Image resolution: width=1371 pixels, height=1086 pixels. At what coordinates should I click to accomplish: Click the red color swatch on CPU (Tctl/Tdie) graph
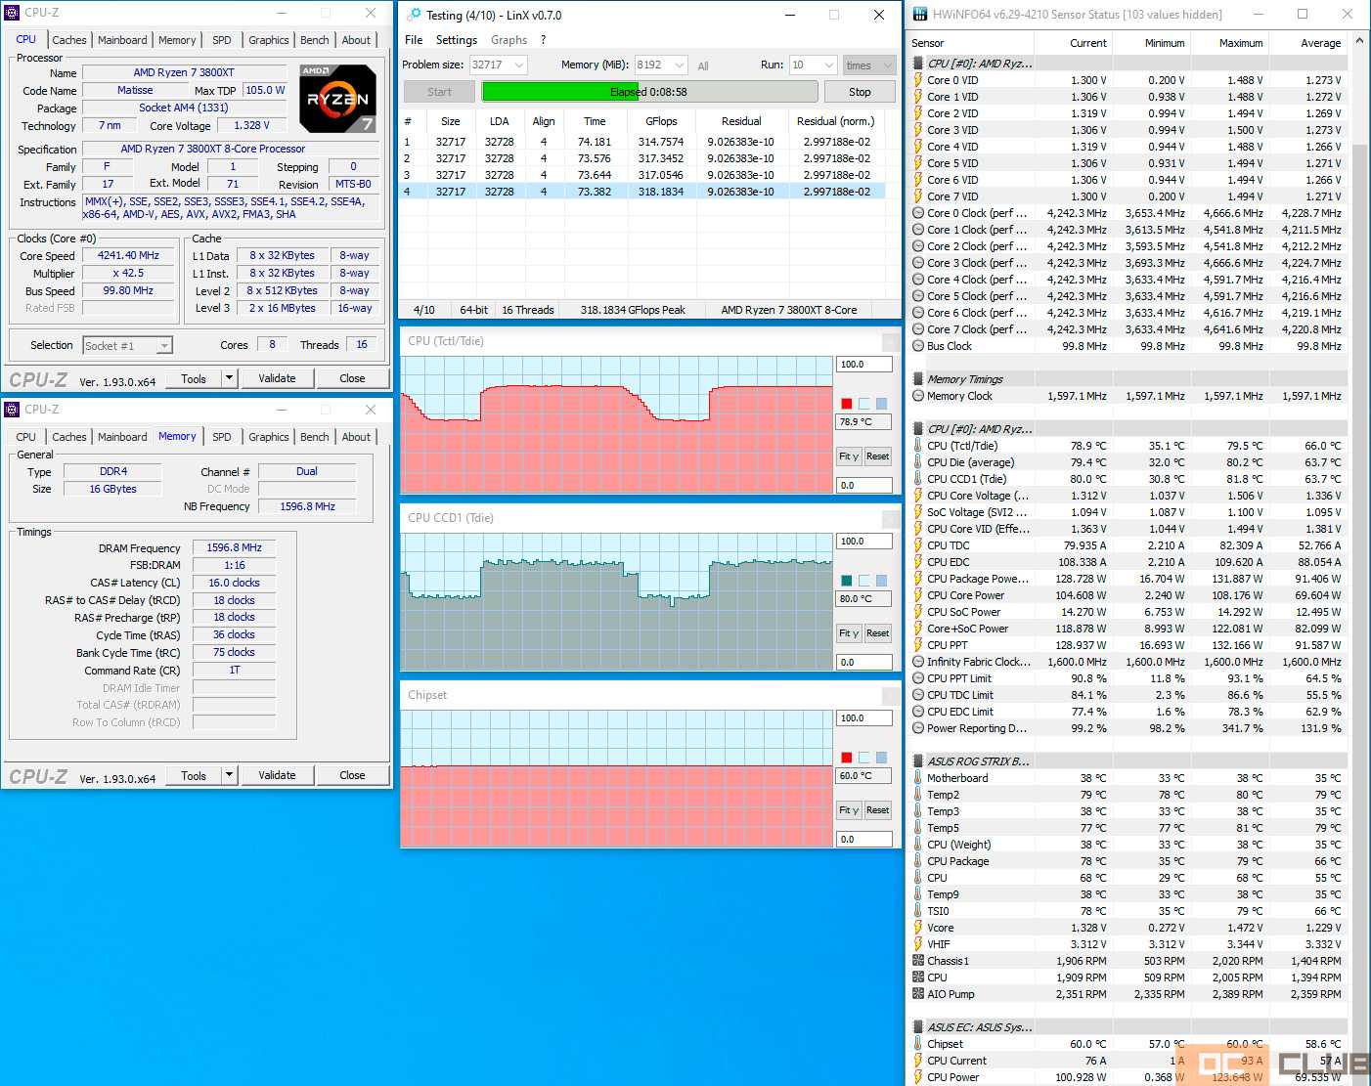846,404
